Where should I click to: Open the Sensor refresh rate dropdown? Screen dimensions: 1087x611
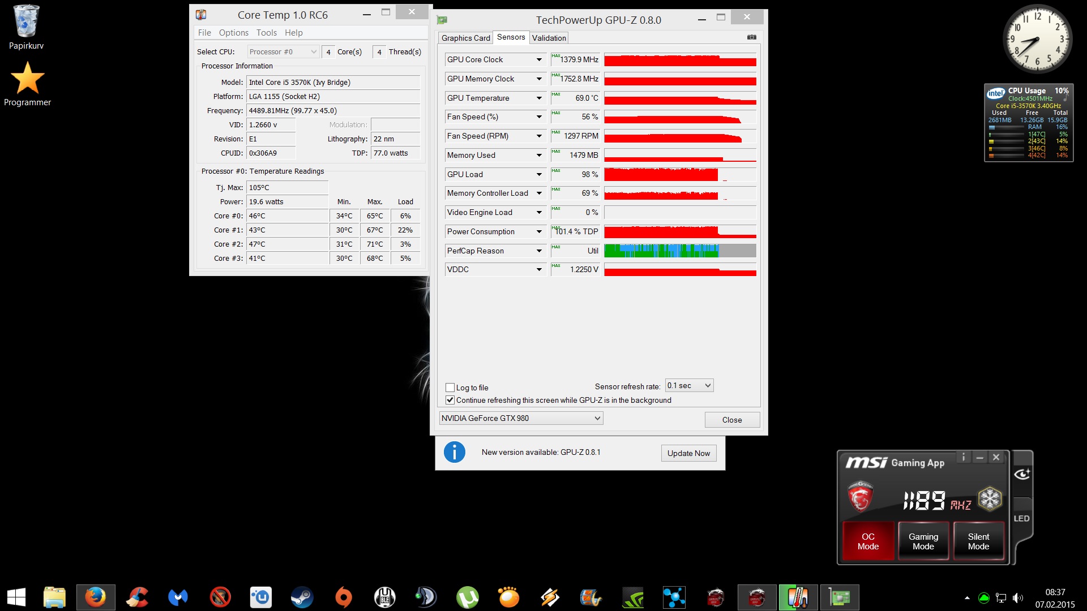pyautogui.click(x=689, y=385)
